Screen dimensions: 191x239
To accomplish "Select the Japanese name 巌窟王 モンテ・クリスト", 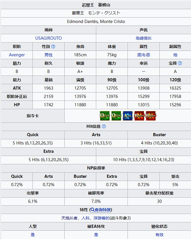I will pyautogui.click(x=96, y=13).
